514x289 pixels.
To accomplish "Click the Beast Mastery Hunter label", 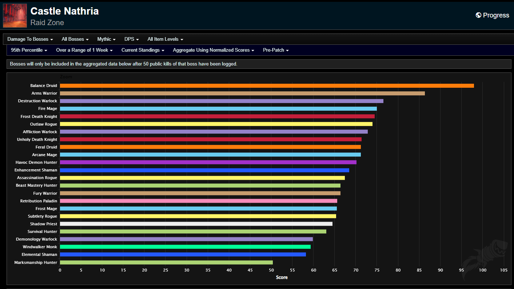I will [x=36, y=185].
